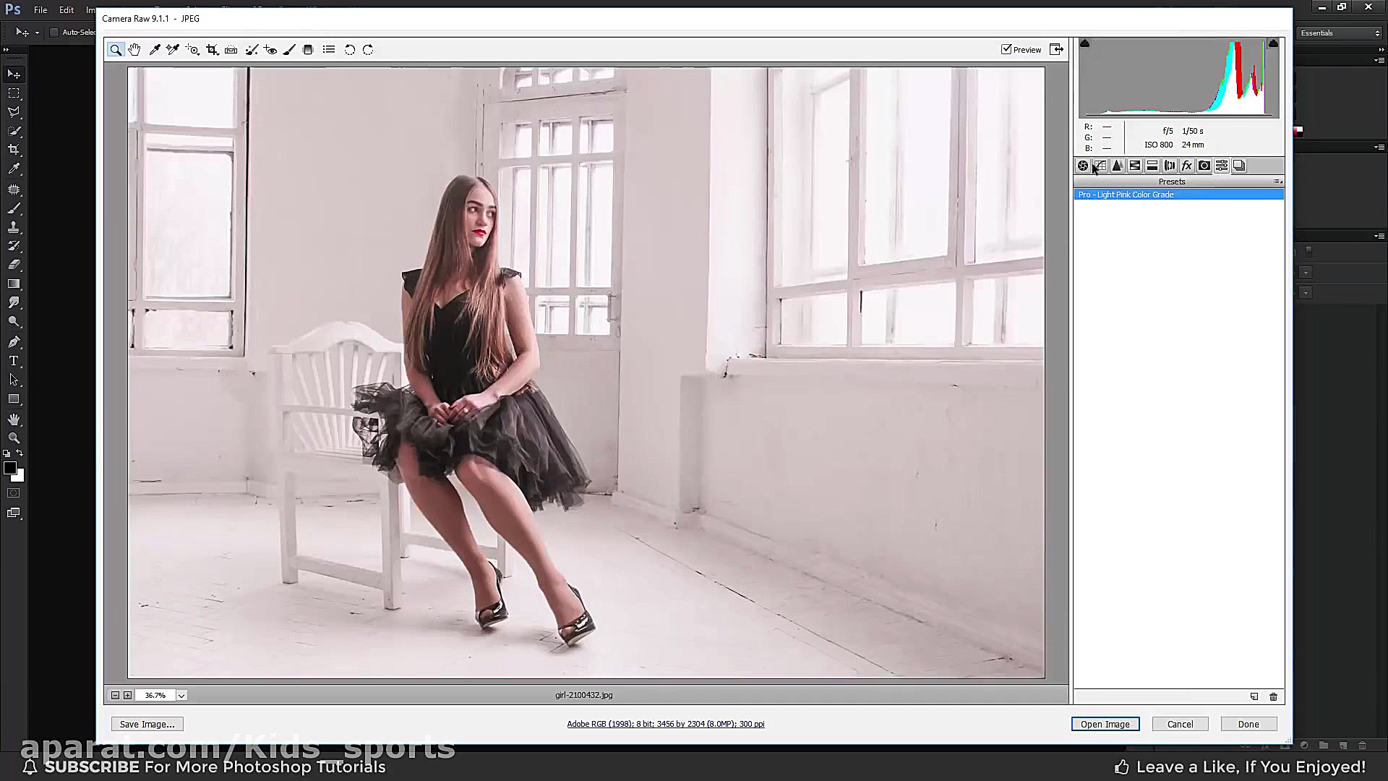Select the Adjustment Brush tool
Image resolution: width=1388 pixels, height=781 pixels.
point(289,50)
